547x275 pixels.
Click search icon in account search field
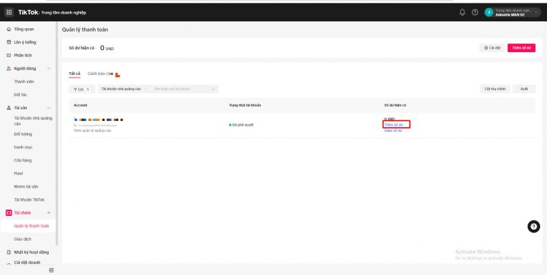point(213,89)
